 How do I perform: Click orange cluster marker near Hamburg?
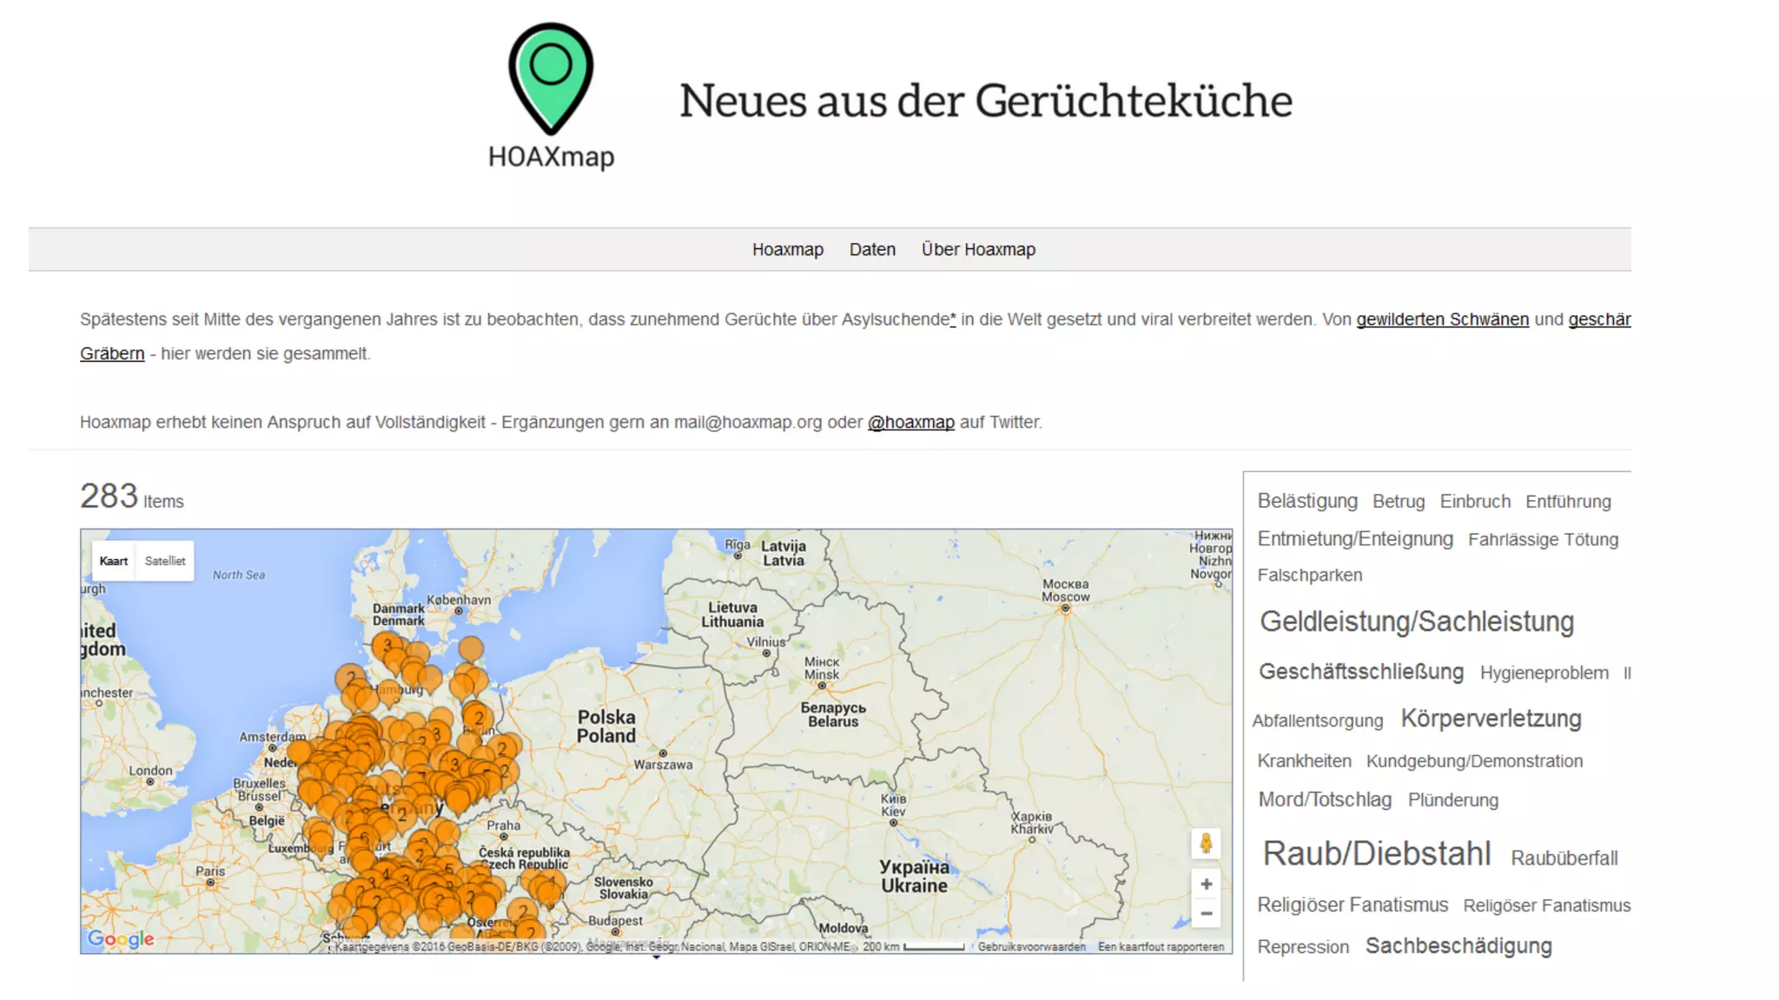pos(351,678)
